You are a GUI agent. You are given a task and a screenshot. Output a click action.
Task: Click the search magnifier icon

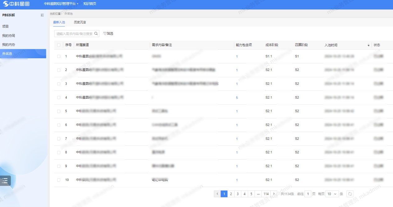(x=96, y=33)
